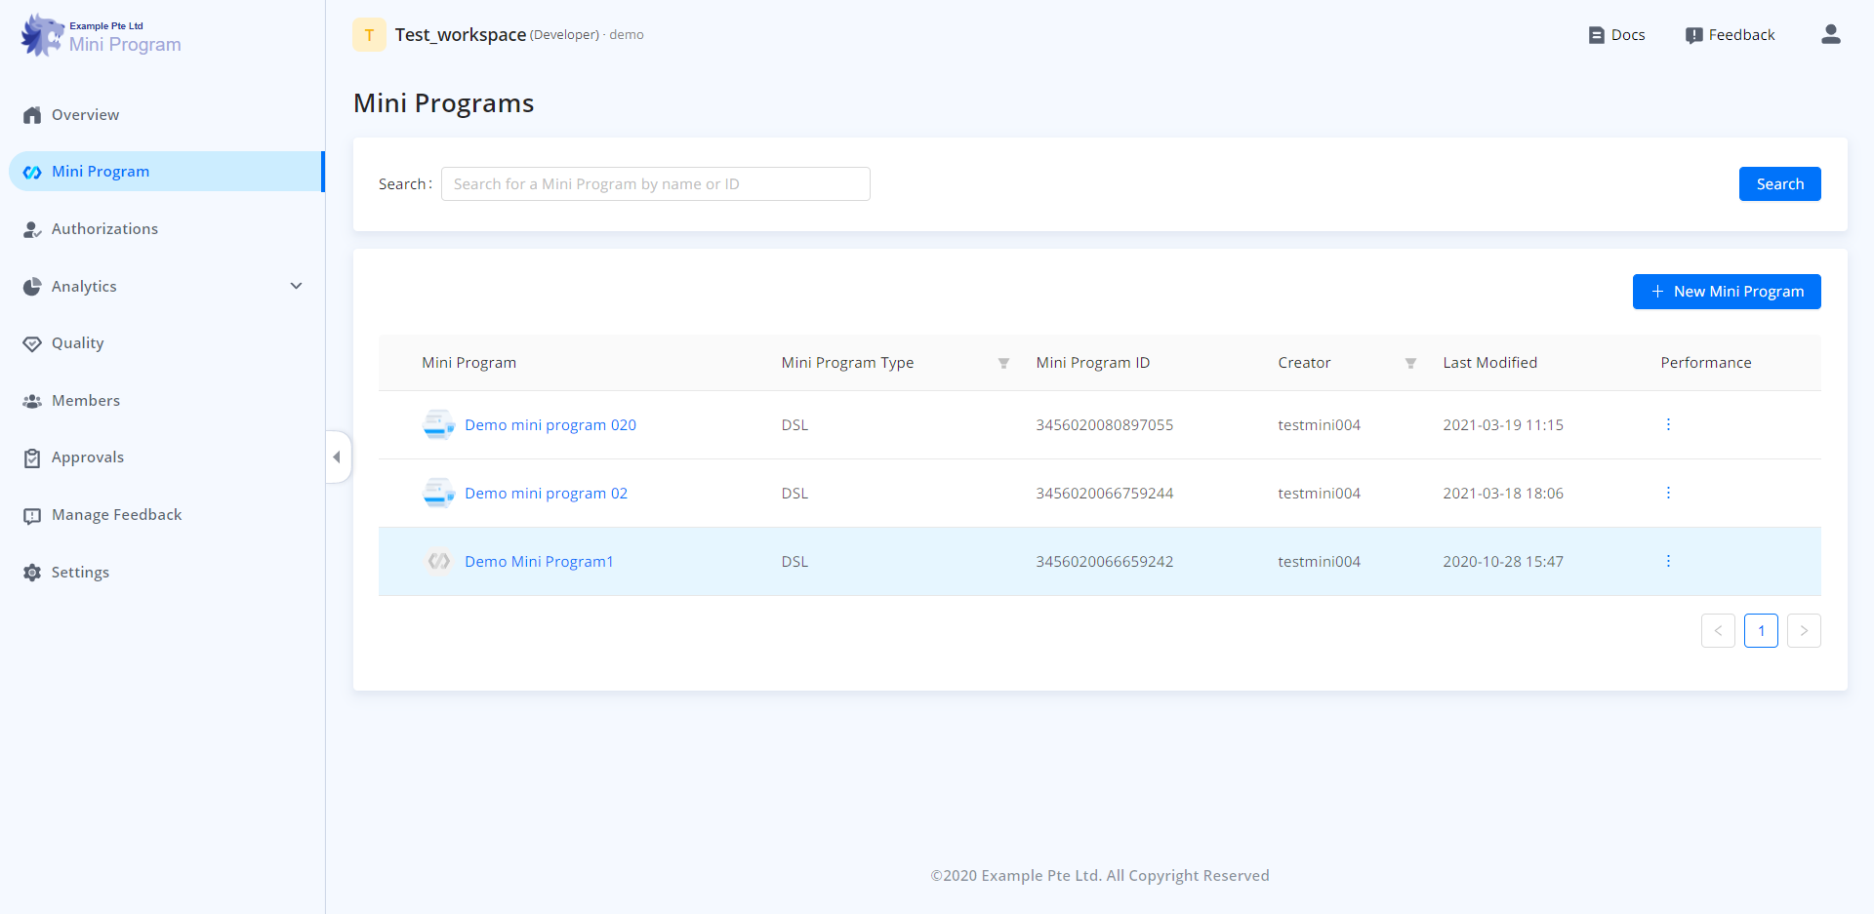Open more actions for Demo mini program 02
The height and width of the screenshot is (914, 1874).
pyautogui.click(x=1668, y=493)
